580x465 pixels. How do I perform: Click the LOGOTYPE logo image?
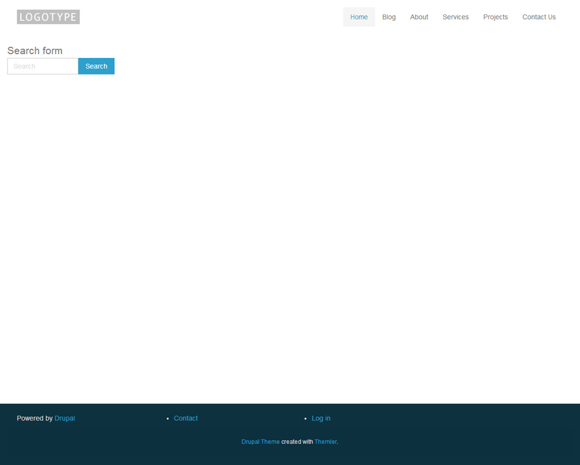pyautogui.click(x=48, y=17)
